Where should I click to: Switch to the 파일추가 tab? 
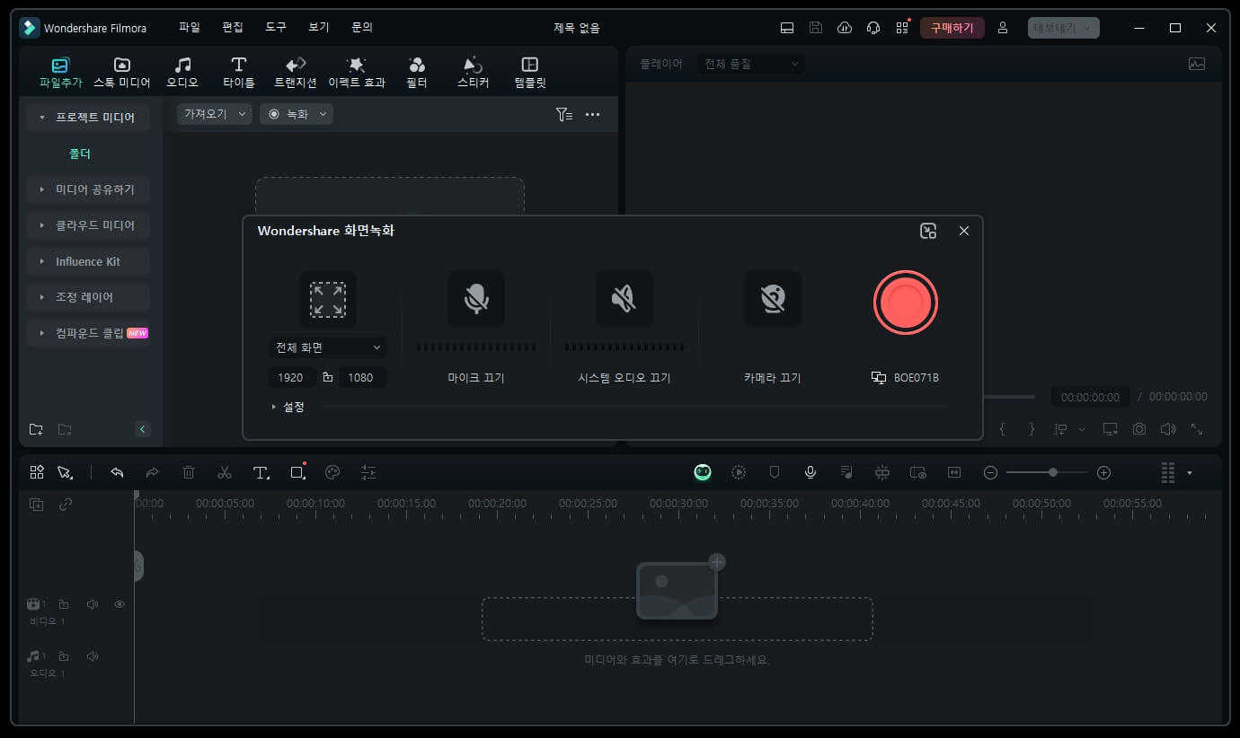[60, 73]
